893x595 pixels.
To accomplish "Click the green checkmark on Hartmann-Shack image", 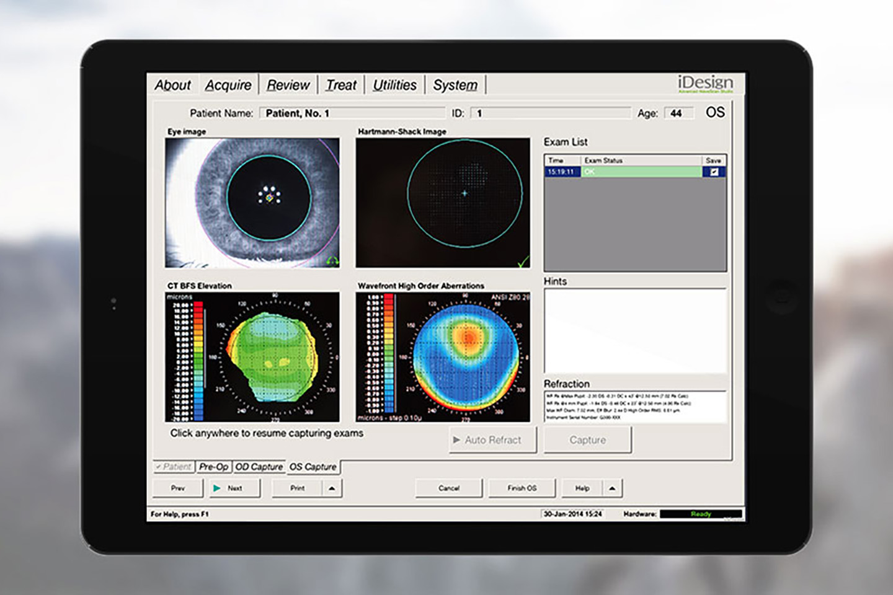I will [523, 262].
